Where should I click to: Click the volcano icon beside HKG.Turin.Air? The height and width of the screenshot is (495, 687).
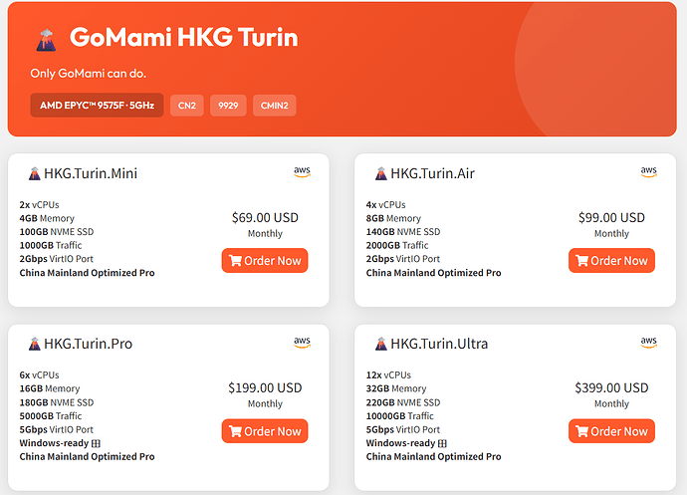point(380,173)
